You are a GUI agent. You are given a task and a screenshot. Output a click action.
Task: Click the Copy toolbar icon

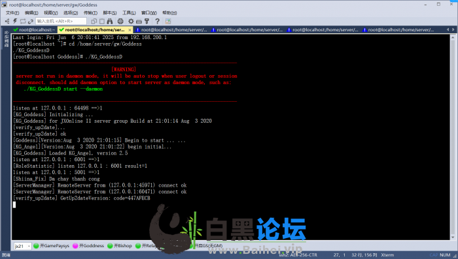[x=94, y=21]
